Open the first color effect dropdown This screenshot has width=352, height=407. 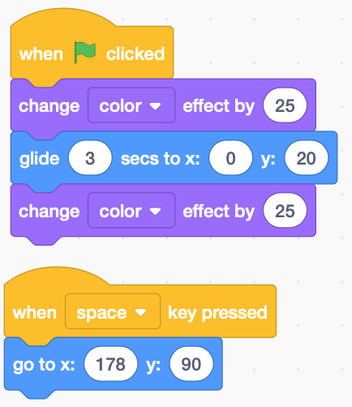click(x=131, y=105)
